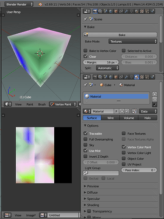Open the Brush menu in the 3D viewport header
Screen dimensions: 164x219
tap(42, 104)
